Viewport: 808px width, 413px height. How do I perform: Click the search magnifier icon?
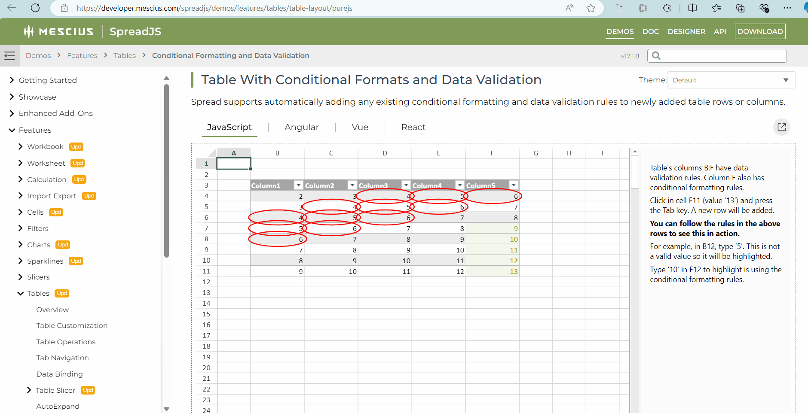click(656, 55)
